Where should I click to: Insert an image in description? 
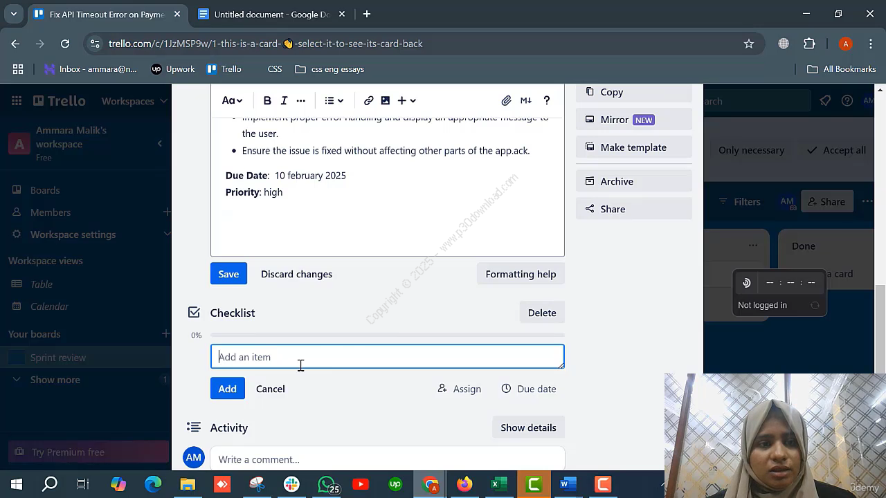(386, 101)
